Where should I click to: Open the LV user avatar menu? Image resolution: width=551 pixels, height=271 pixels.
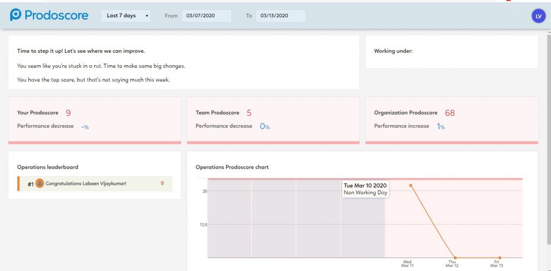point(538,16)
